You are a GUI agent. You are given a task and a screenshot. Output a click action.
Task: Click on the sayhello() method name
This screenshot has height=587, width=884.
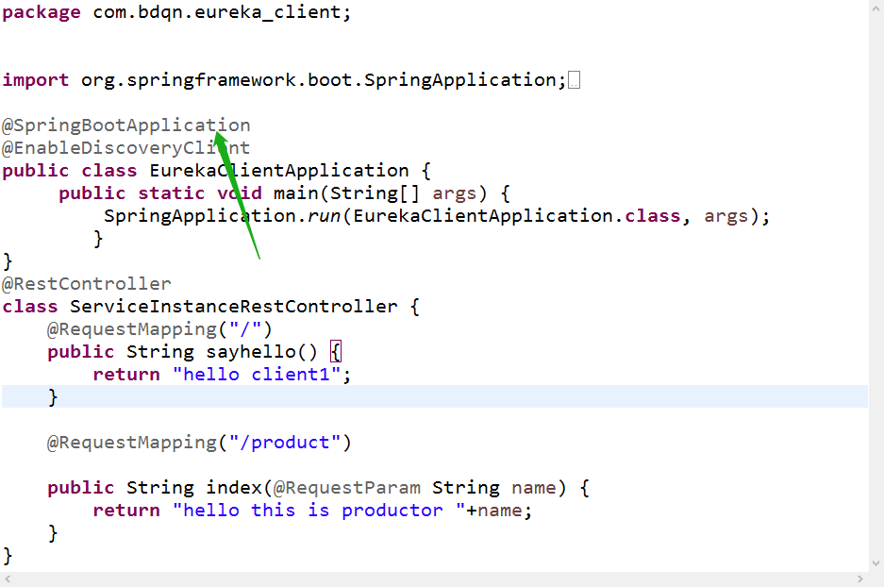tap(261, 352)
